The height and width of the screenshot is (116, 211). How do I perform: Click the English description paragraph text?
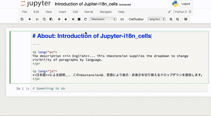[x=110, y=58]
